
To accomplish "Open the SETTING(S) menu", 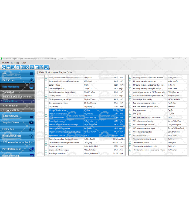I will pyautogui.click(x=15, y=63).
